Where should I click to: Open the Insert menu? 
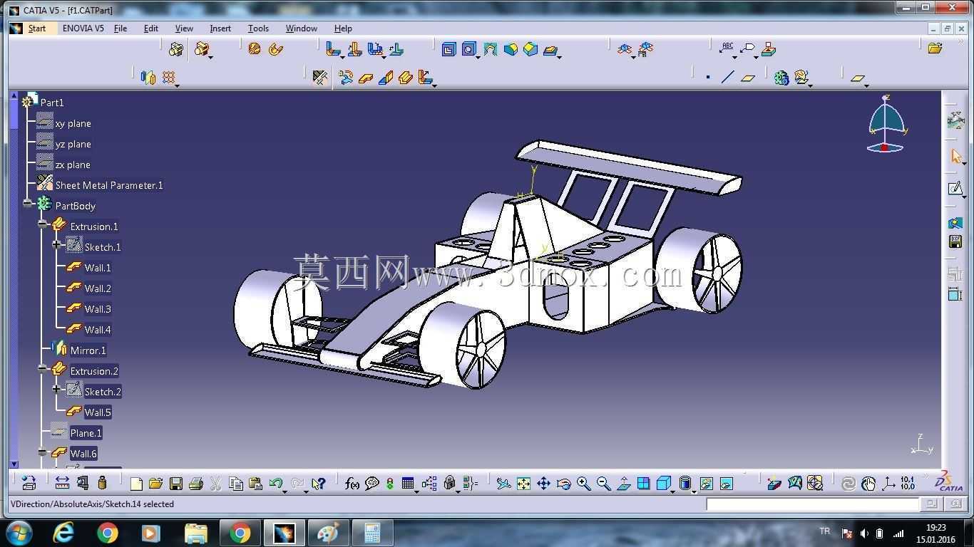(x=220, y=28)
